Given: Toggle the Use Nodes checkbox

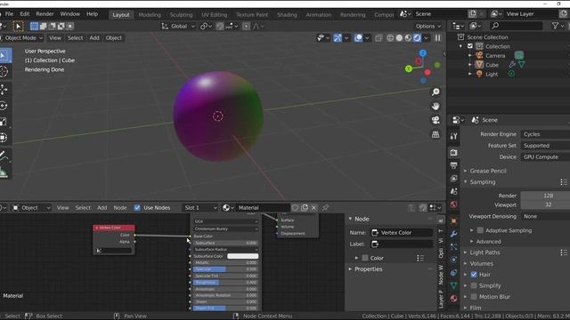Looking at the screenshot, I should 137,207.
